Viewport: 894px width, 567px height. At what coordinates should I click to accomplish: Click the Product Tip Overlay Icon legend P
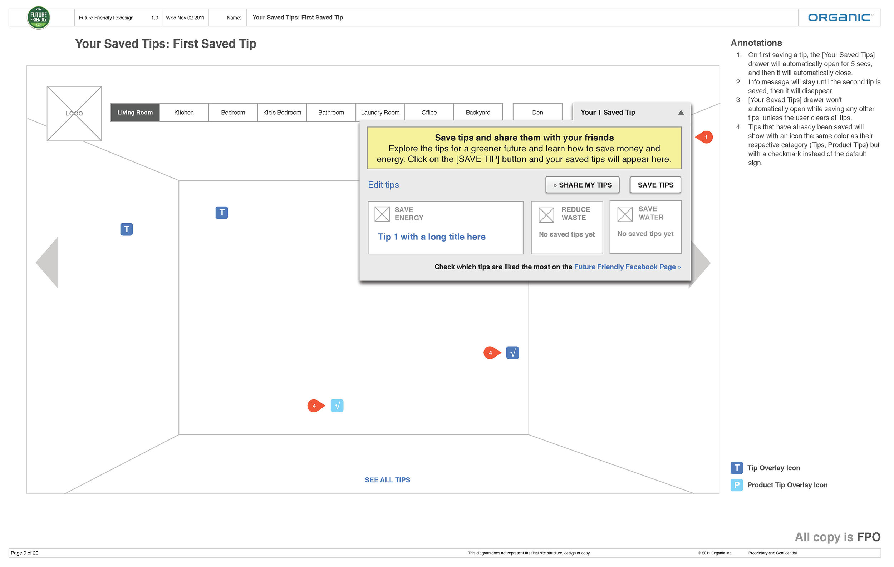737,485
